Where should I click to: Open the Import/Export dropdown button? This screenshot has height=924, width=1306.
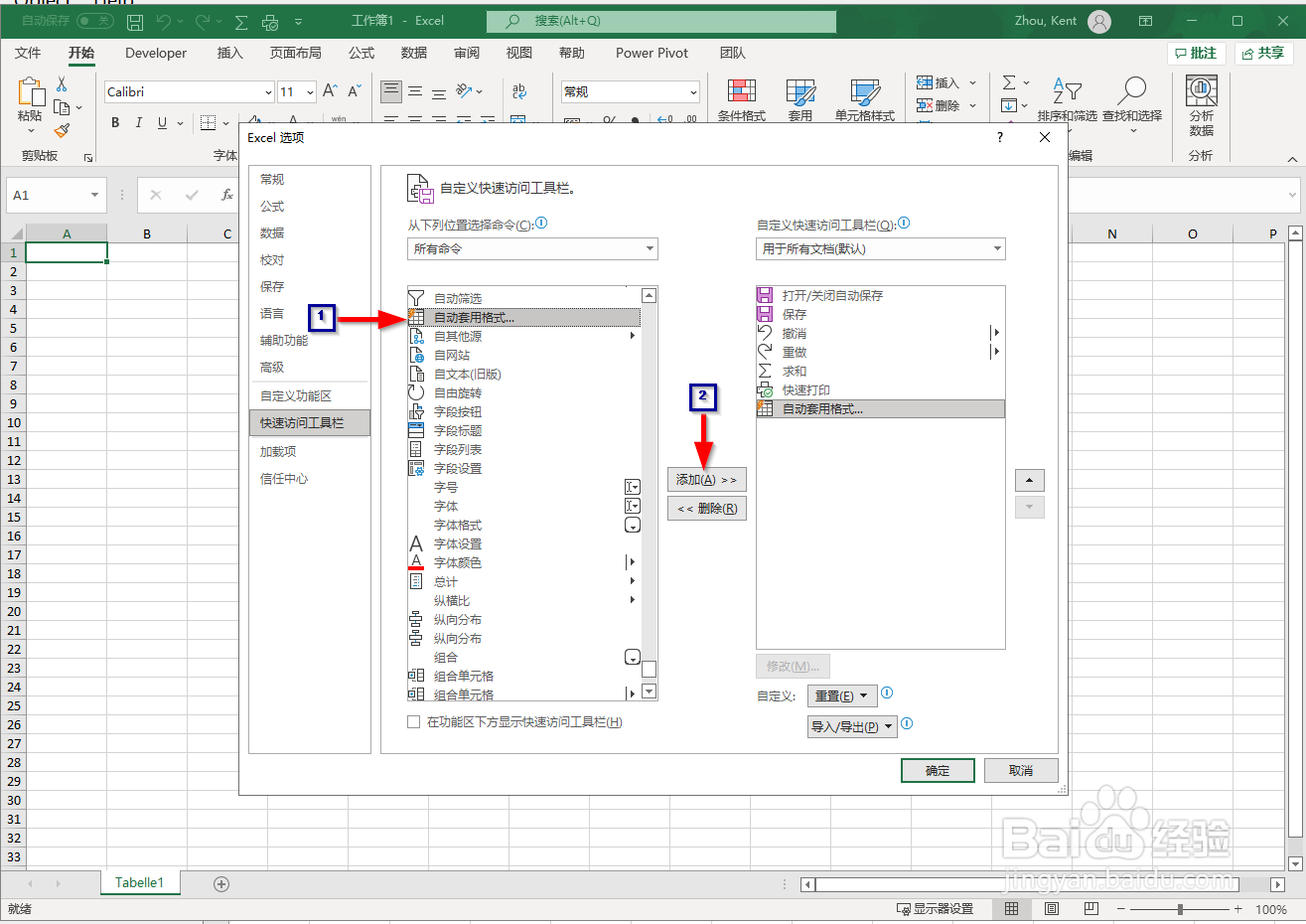(852, 726)
